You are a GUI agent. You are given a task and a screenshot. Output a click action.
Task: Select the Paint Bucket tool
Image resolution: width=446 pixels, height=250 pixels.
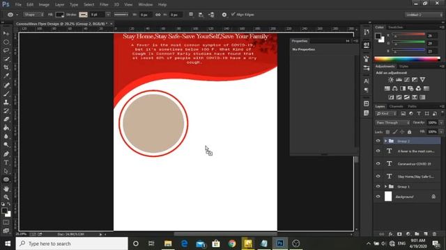(x=6, y=128)
